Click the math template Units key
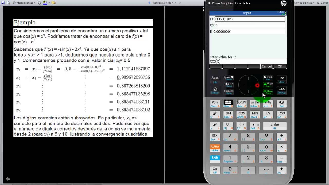 [241, 104]
